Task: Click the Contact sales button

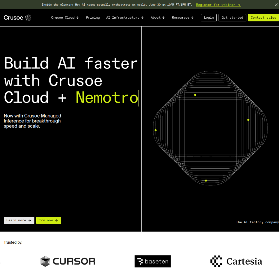Action: (263, 18)
